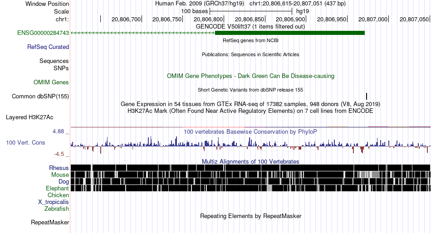This screenshot has height=233, width=431.
Task: Click Multiz Alignments of 100 Vertebrates title
Action: [x=250, y=161]
